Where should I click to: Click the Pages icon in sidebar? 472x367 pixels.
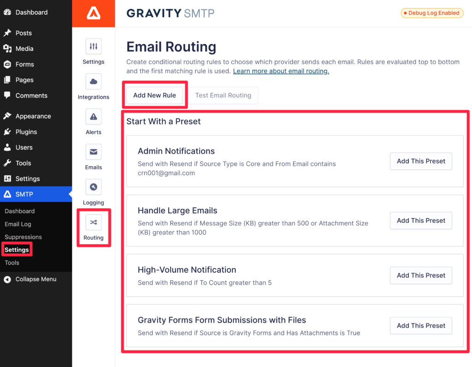click(7, 80)
